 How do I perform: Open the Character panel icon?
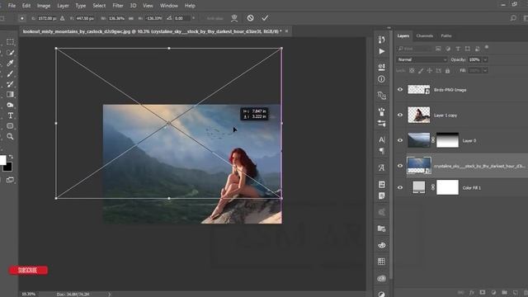point(381,139)
